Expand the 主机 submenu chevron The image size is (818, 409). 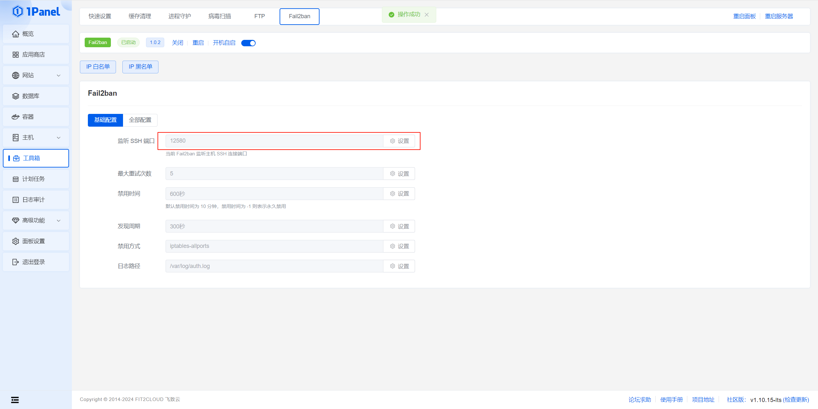[58, 138]
